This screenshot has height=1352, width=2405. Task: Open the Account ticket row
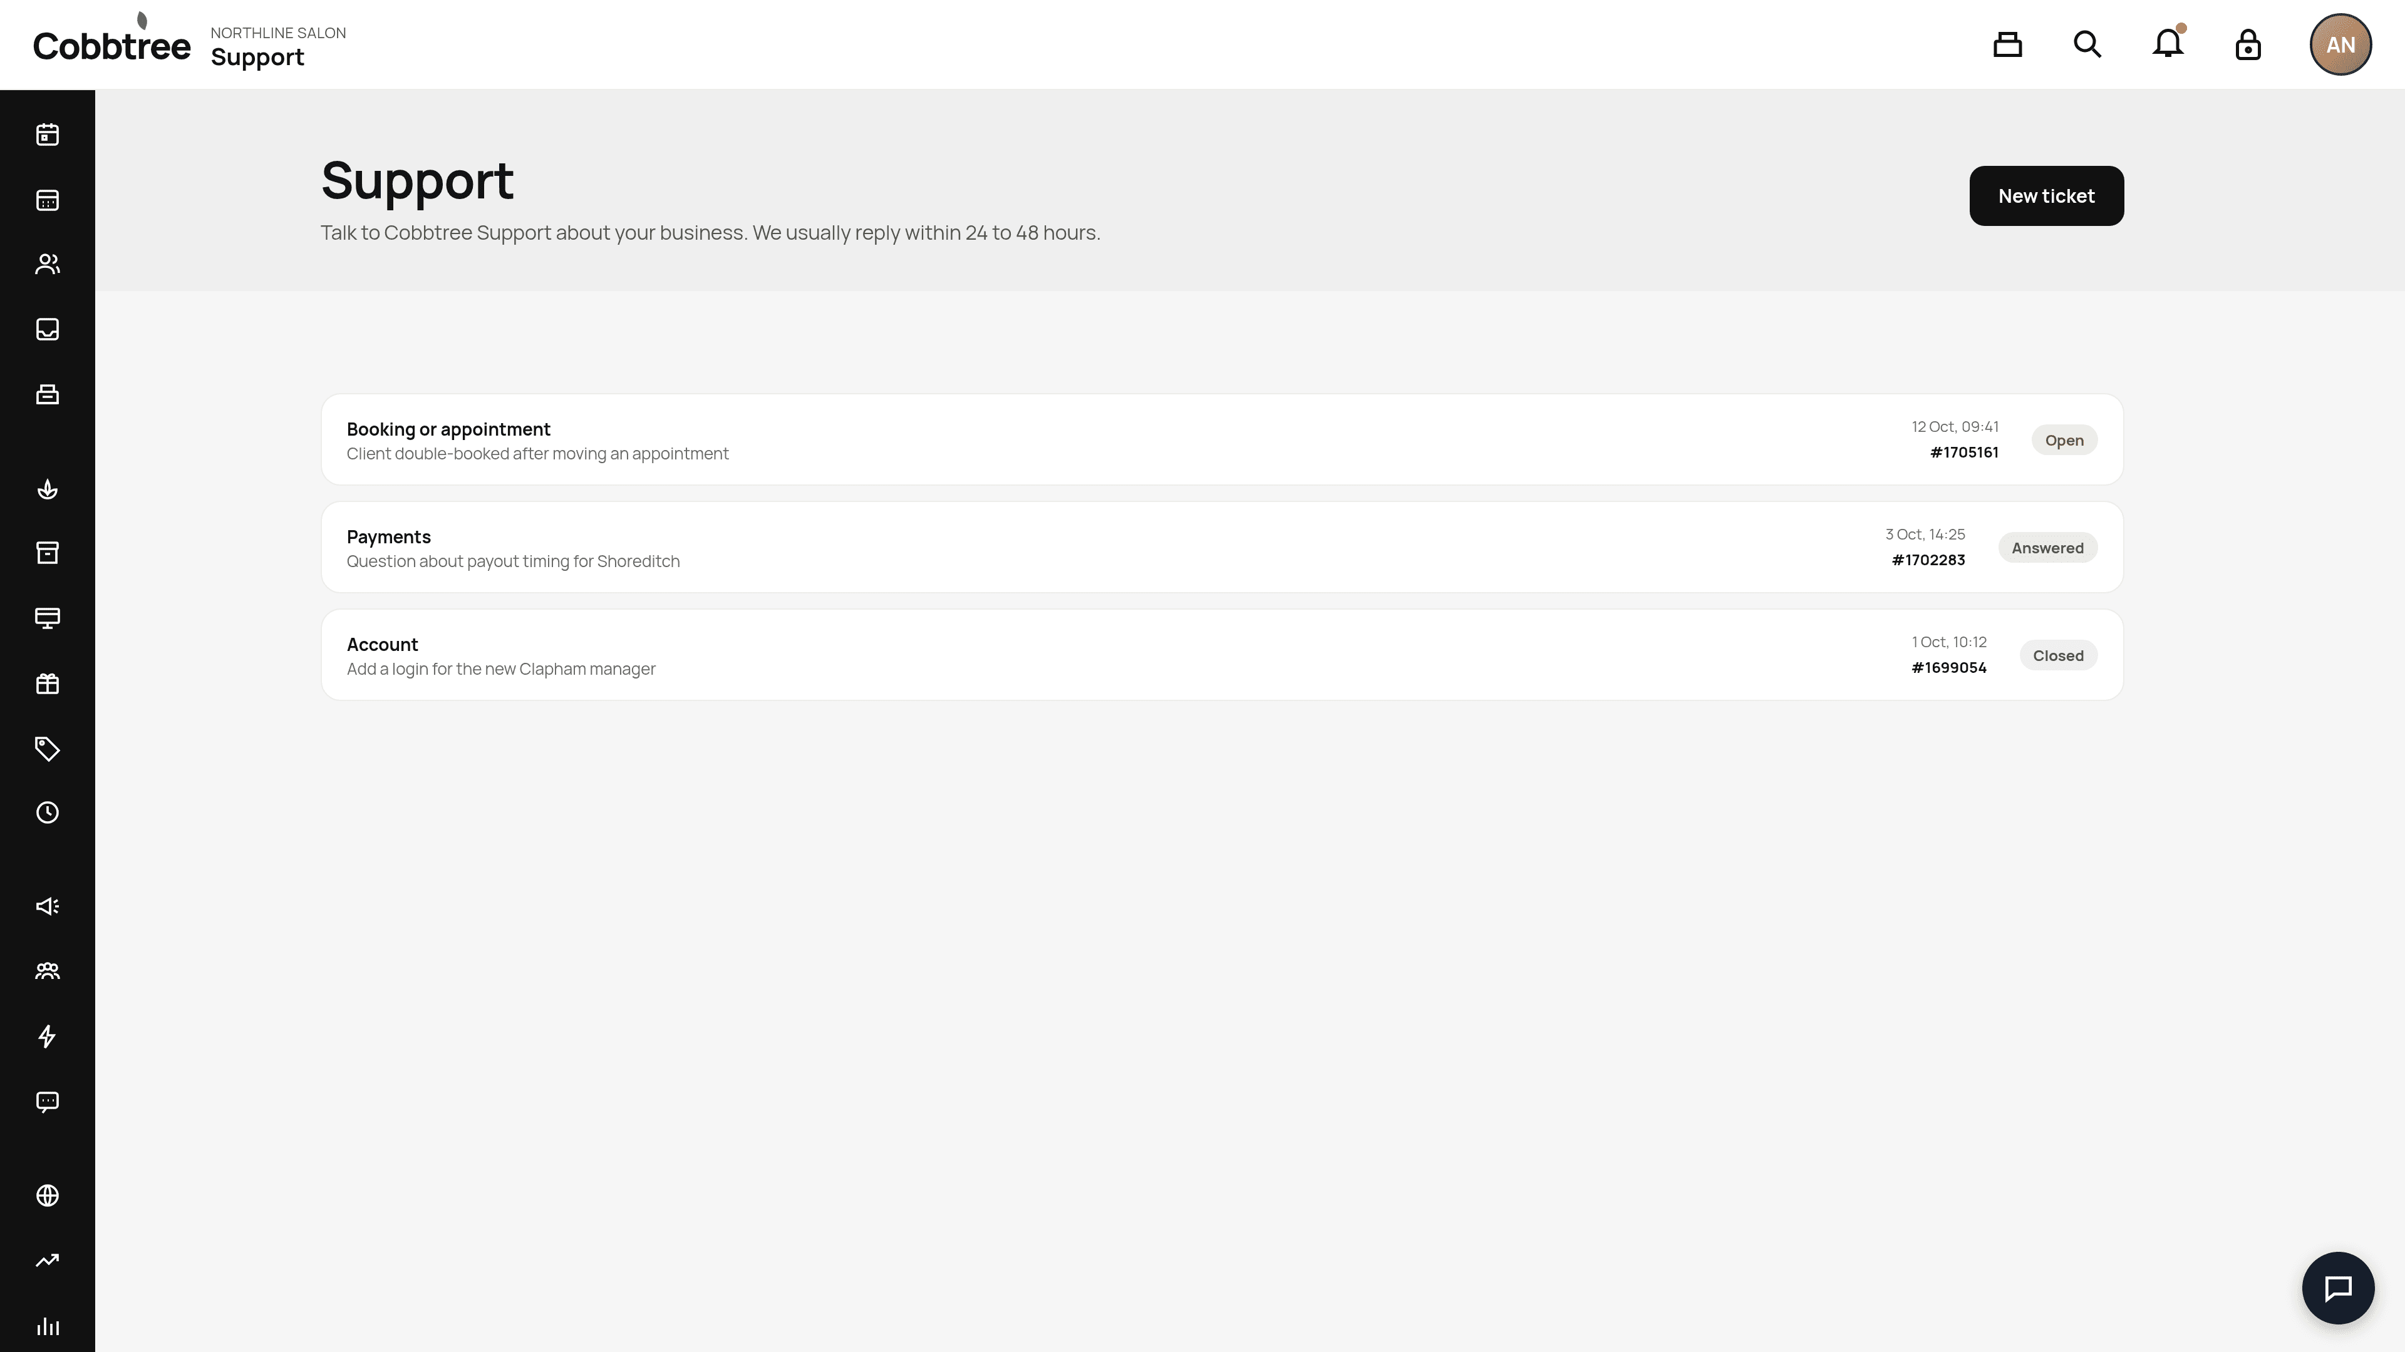(x=1222, y=655)
